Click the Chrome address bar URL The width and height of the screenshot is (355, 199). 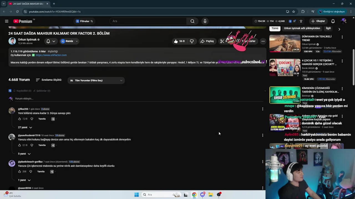(55, 12)
